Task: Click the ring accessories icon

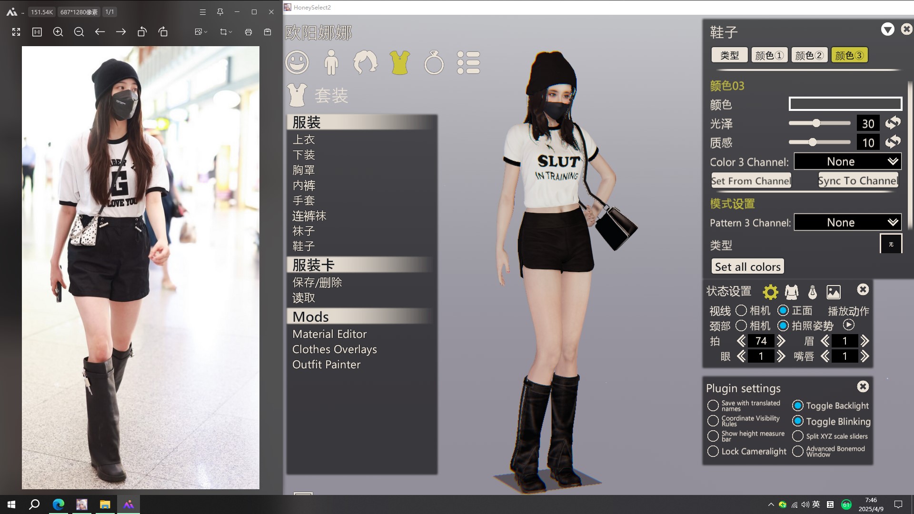Action: click(434, 62)
